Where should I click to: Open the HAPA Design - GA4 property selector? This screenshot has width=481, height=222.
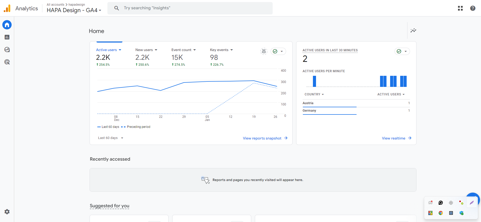74,10
